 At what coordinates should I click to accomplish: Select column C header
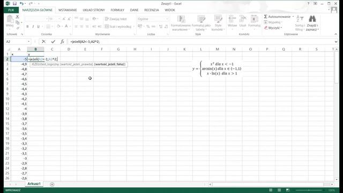tap(52, 49)
